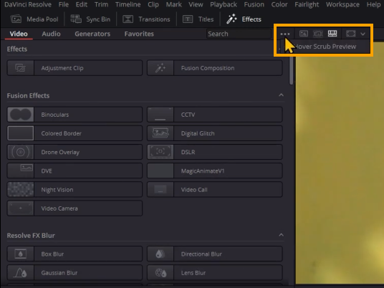Open the File menu
The width and height of the screenshot is (384, 288).
pyautogui.click(x=64, y=4)
